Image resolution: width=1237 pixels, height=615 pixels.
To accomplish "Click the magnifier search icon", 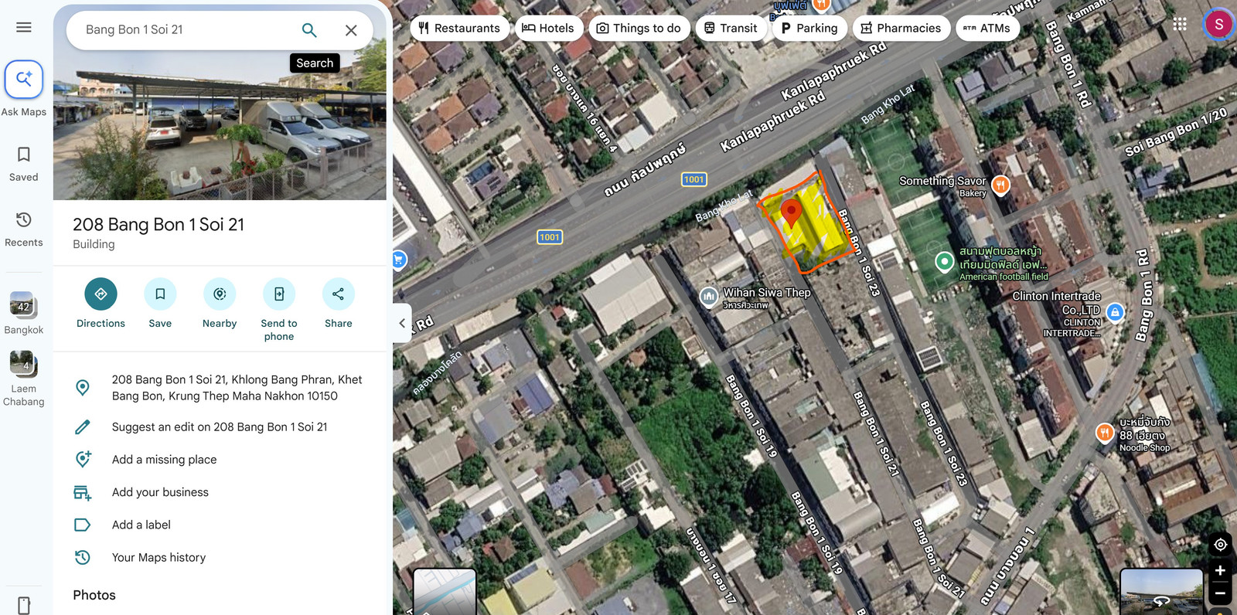I will [309, 30].
